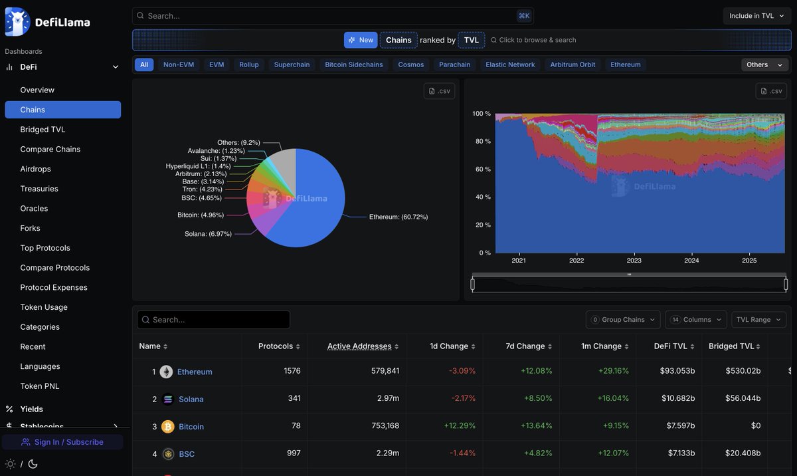Change the Chains metric selector
The height and width of the screenshot is (476, 797).
(398, 40)
